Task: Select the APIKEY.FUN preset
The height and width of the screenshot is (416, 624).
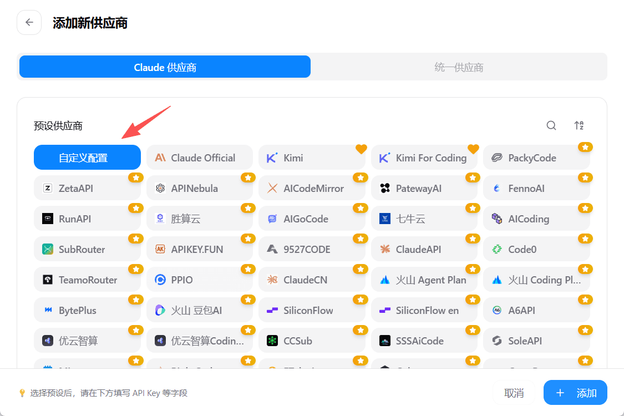Action: tap(199, 249)
